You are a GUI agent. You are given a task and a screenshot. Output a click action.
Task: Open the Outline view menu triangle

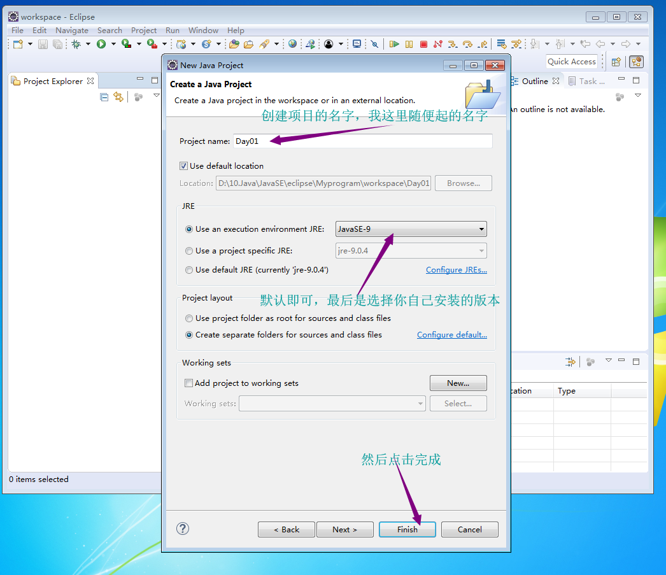[638, 96]
